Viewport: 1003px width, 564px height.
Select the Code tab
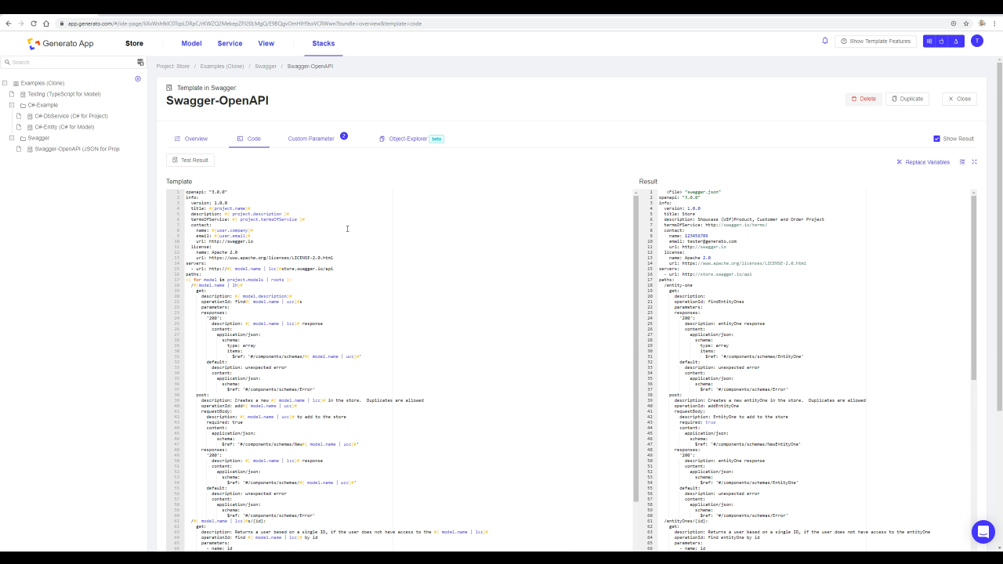point(249,139)
